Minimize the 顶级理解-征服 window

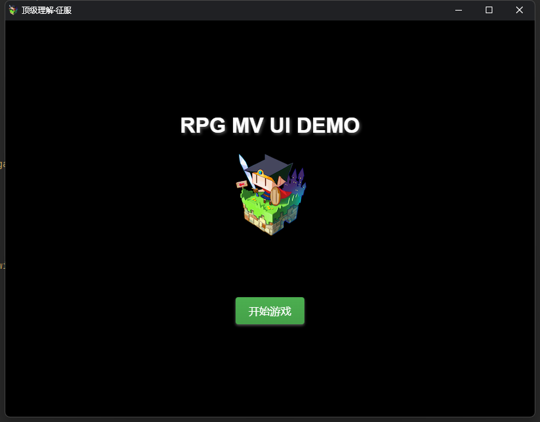point(459,11)
